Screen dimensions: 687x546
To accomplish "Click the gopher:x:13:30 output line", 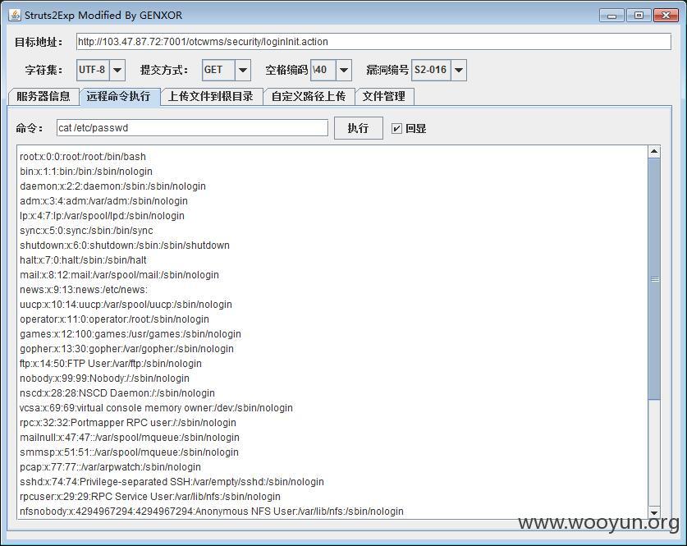I will (126, 349).
